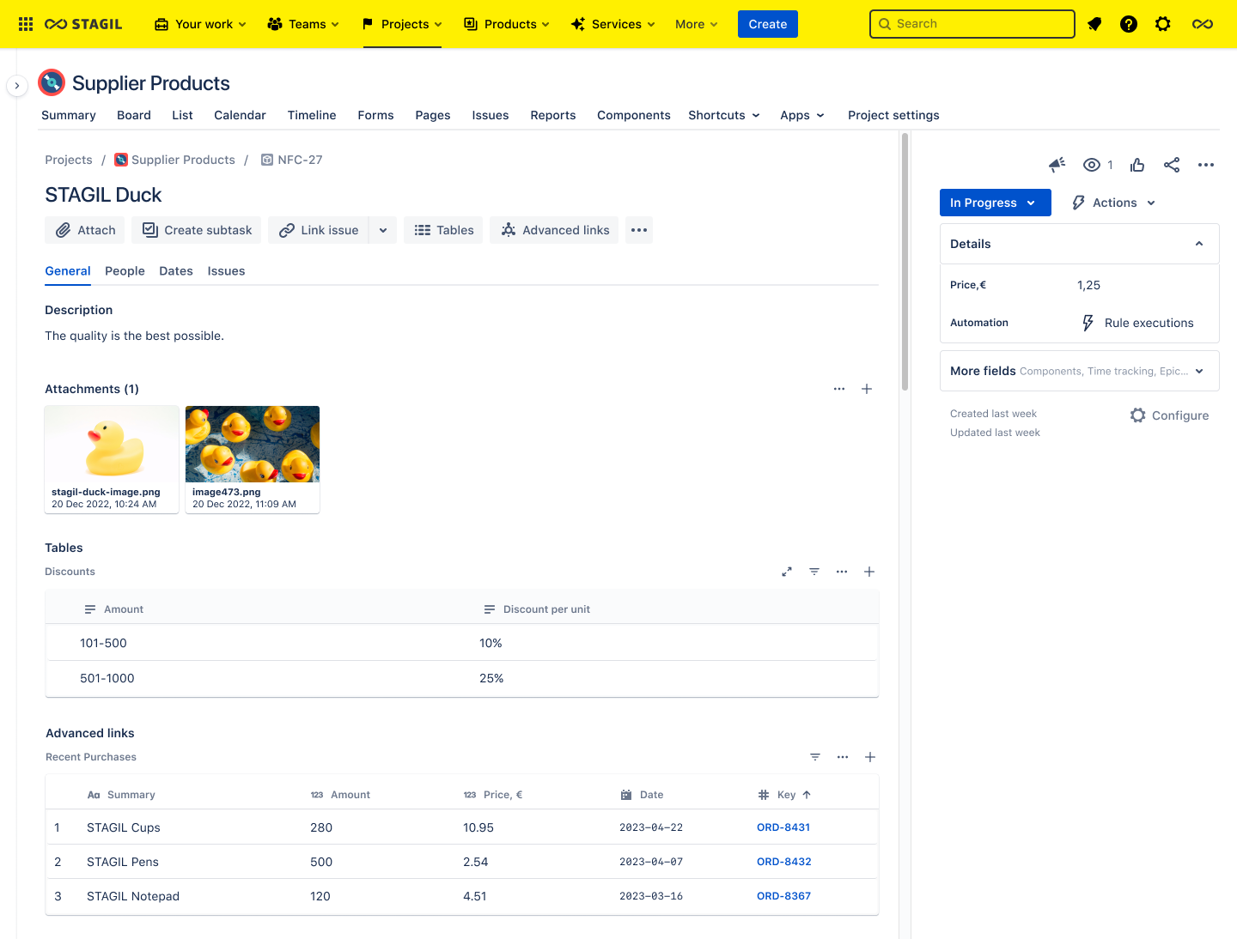
Task: Open the Help question mark icon
Action: pyautogui.click(x=1129, y=24)
